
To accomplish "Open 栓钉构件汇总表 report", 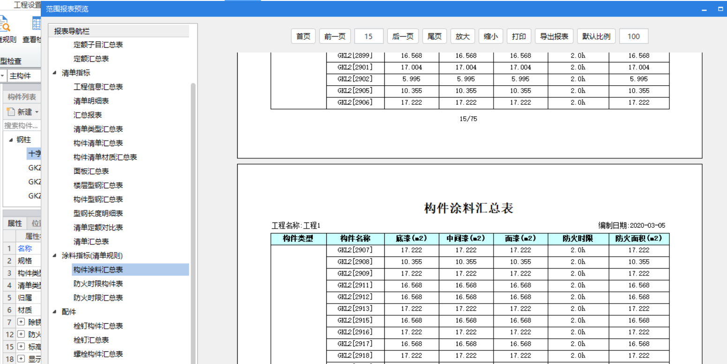I will tap(98, 326).
